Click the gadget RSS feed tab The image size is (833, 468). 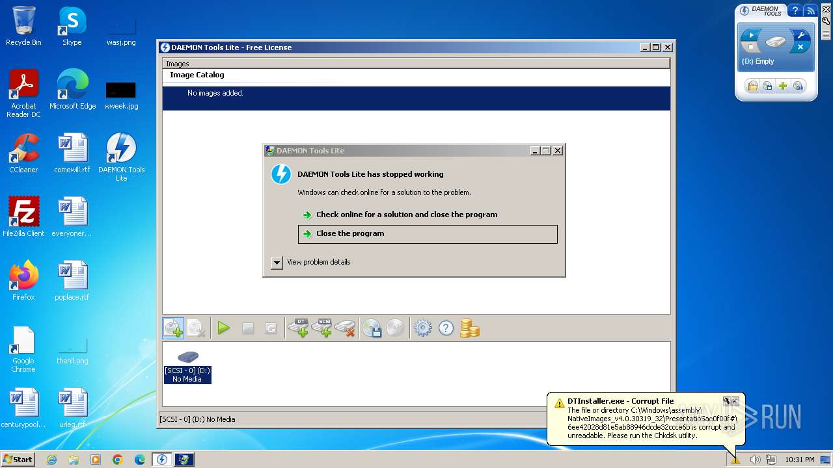[810, 11]
